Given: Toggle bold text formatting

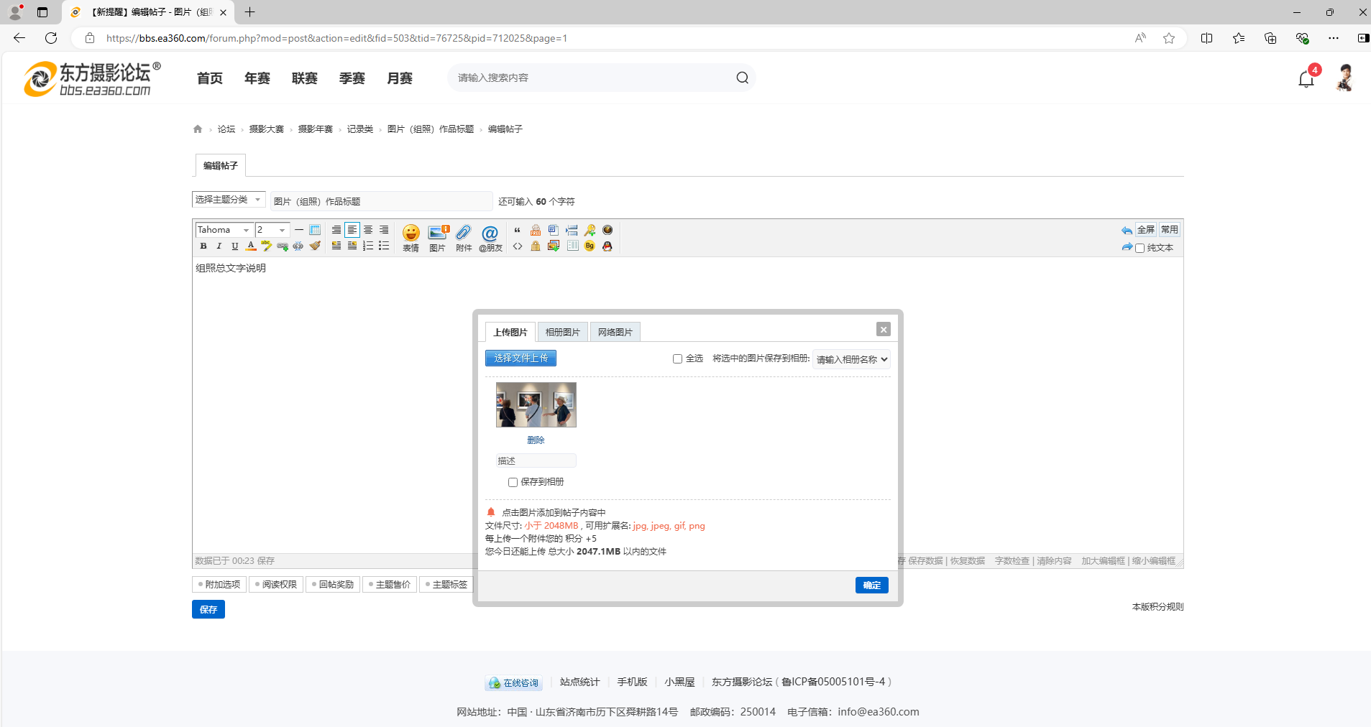Looking at the screenshot, I should point(203,246).
